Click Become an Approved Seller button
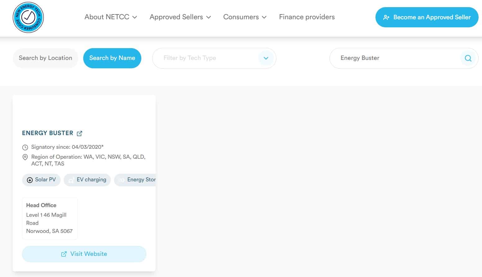This screenshot has height=277, width=482. [x=427, y=17]
